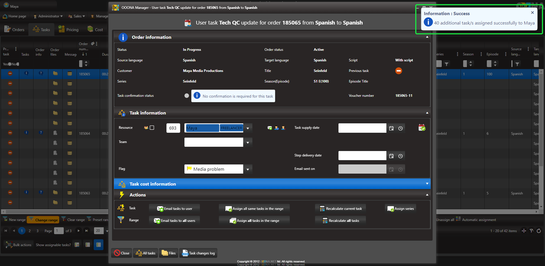Open the Task changes log
545x266 pixels.
tap(198, 253)
